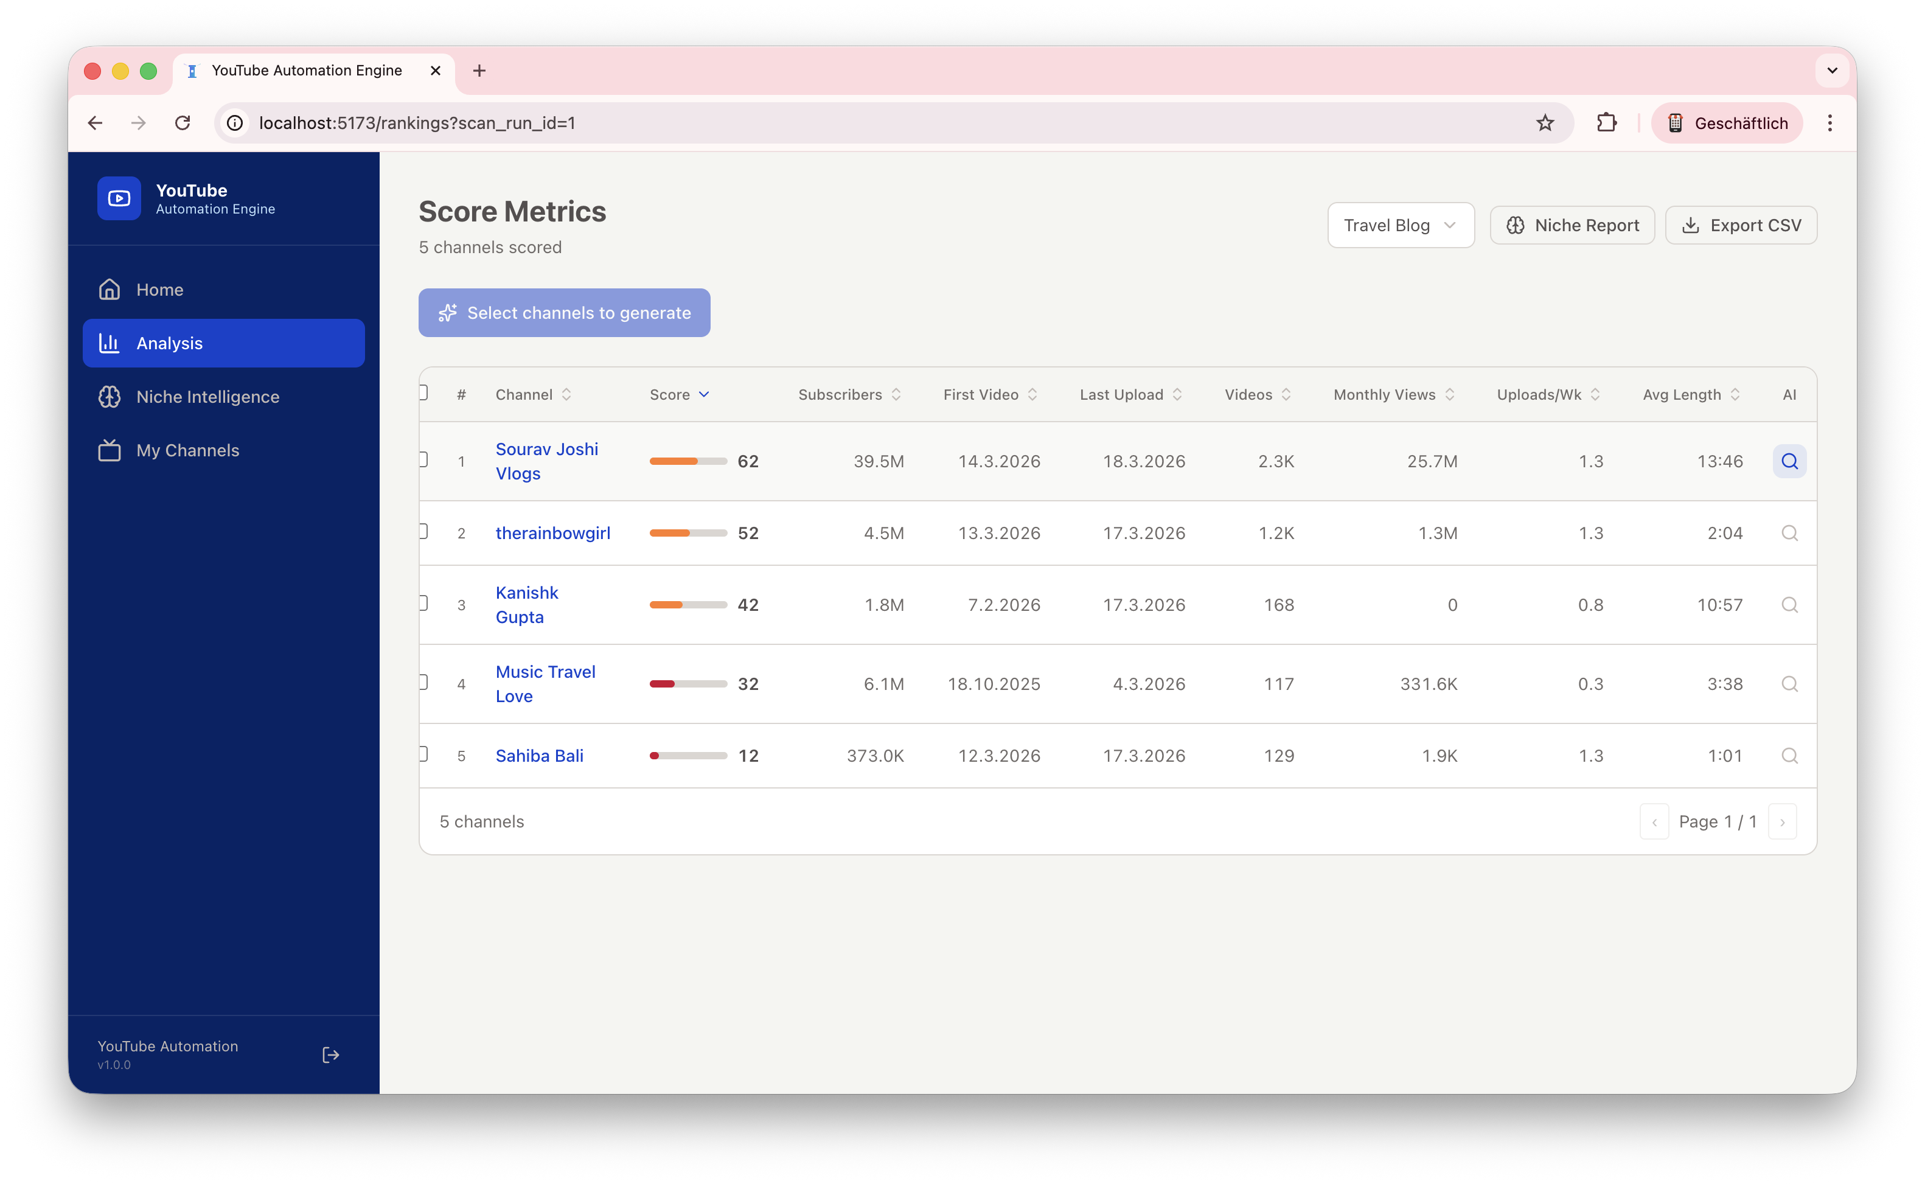
Task: Open the Travel Blog niche dropdown
Action: point(1401,226)
